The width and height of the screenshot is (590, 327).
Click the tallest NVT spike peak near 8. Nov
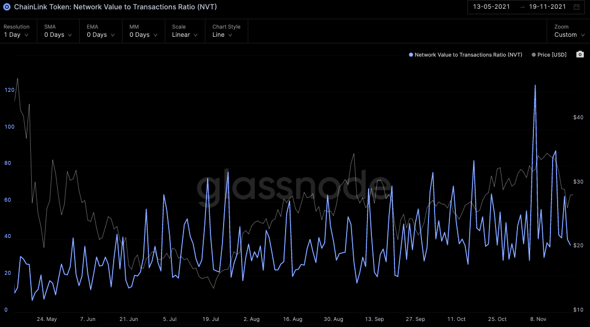(535, 86)
